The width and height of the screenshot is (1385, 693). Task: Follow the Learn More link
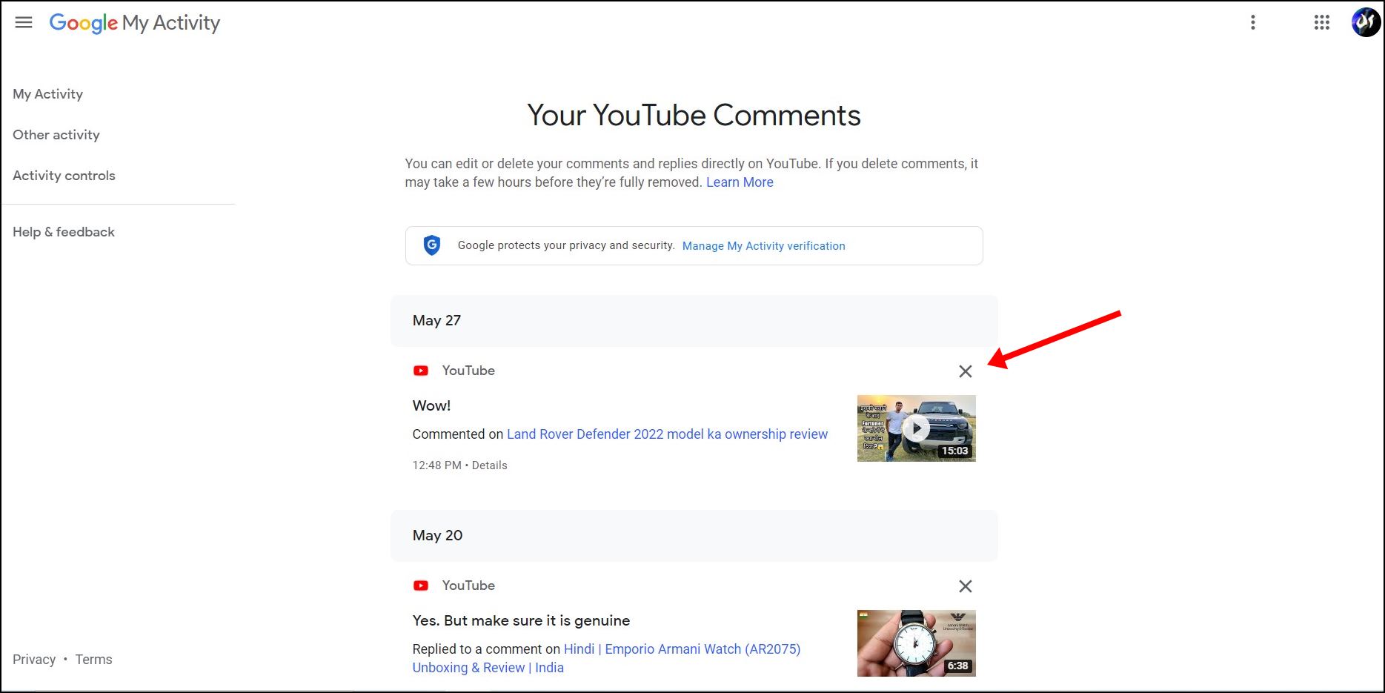[740, 182]
